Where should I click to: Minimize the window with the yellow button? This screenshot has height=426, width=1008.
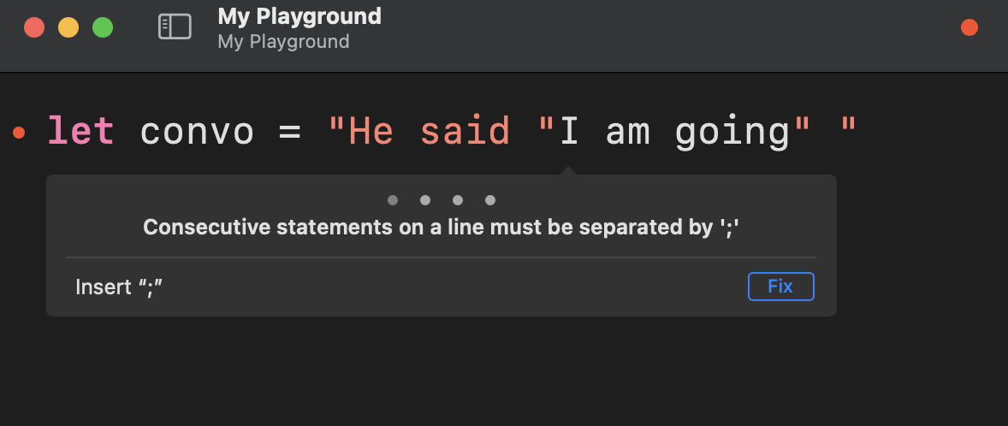point(68,27)
